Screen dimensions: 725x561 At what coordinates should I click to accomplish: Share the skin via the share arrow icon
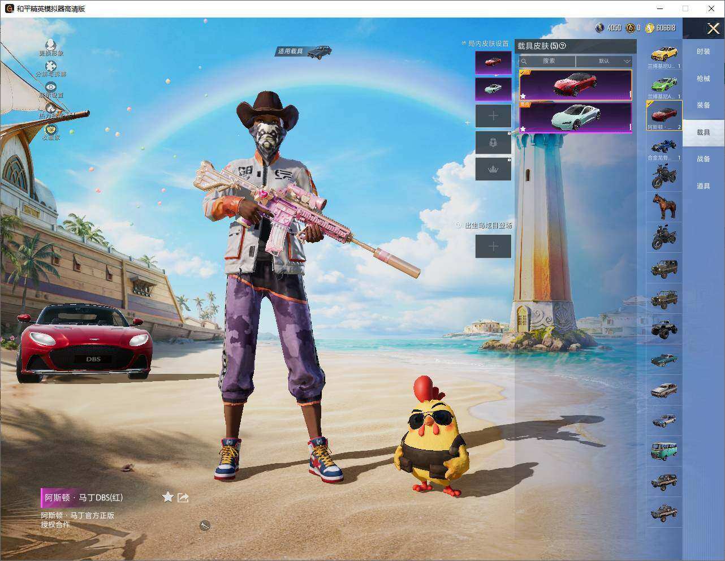point(183,498)
